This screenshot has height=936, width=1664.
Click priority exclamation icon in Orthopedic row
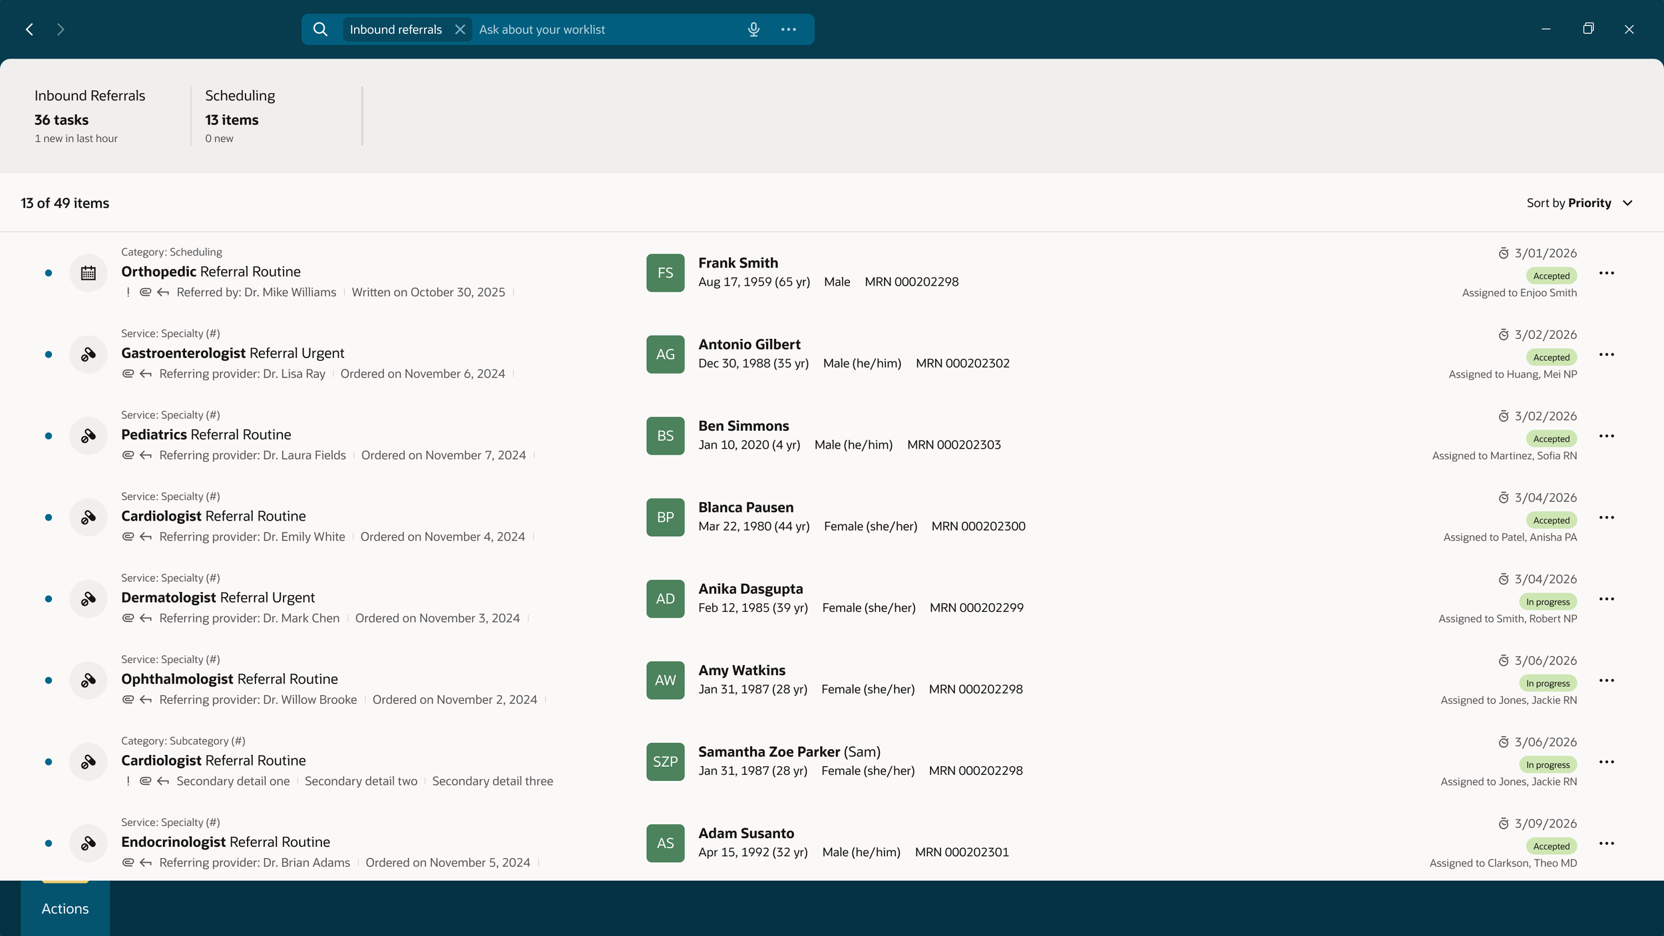click(128, 292)
